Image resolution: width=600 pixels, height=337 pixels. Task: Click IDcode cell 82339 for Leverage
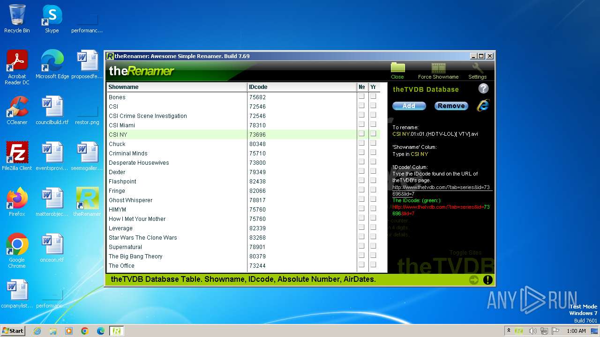pyautogui.click(x=302, y=228)
